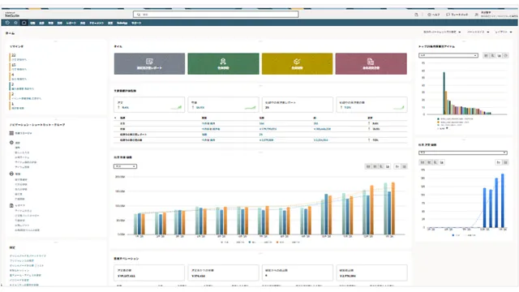The width and height of the screenshot is (519, 292).
Task: Open the recent records clock icon
Action: (7, 23)
